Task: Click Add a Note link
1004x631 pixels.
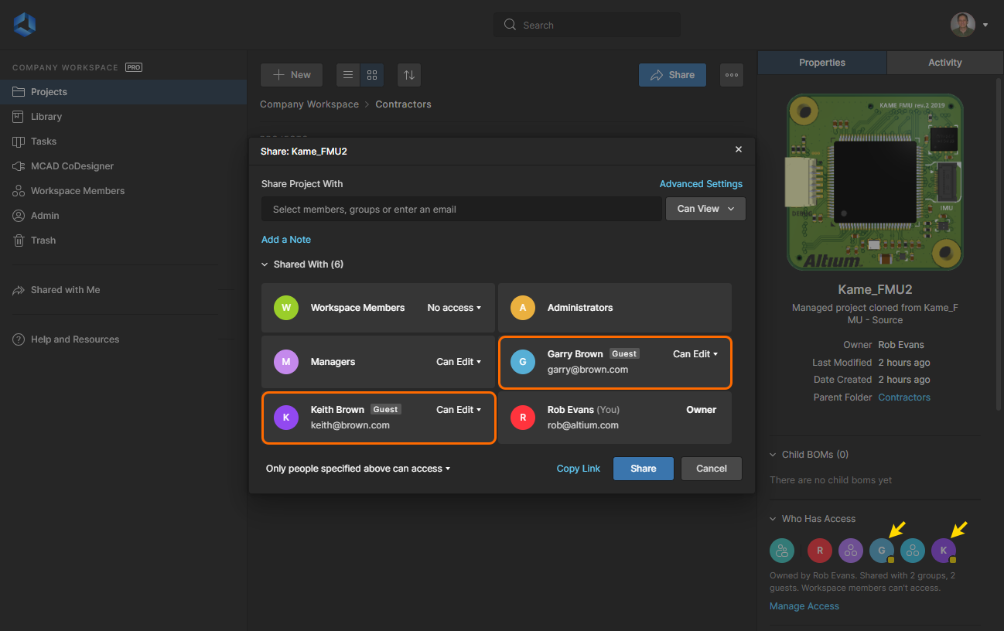Action: [286, 240]
